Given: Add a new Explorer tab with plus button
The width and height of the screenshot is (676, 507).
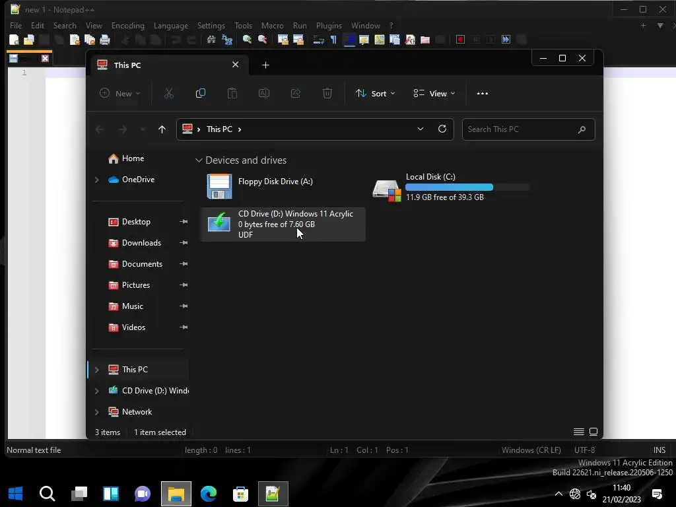Looking at the screenshot, I should 265,65.
